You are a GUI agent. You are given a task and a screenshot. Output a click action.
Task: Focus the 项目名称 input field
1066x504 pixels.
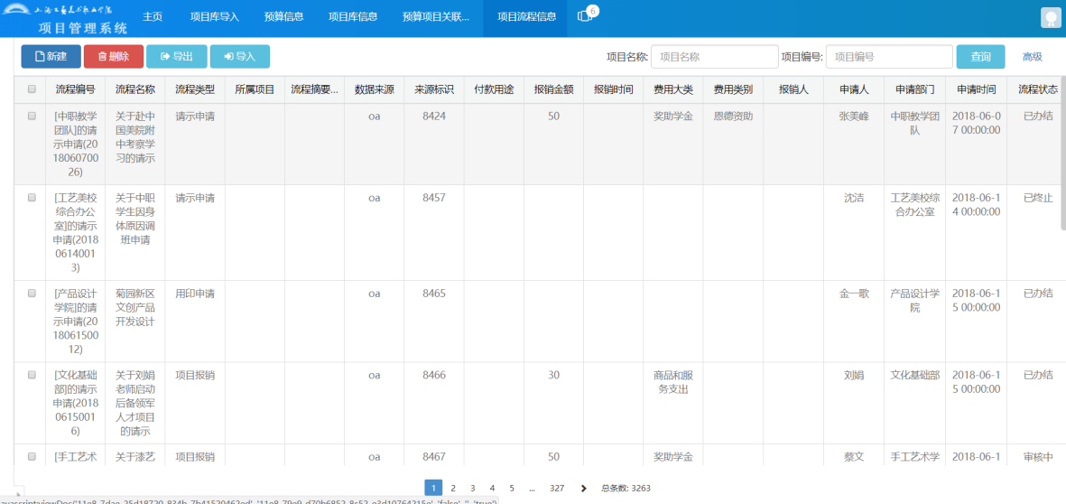(715, 57)
